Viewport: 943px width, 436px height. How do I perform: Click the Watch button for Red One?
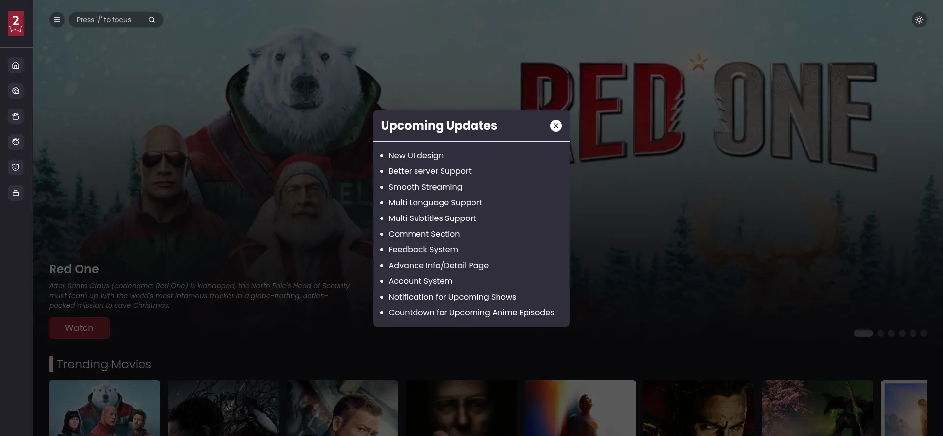point(79,328)
